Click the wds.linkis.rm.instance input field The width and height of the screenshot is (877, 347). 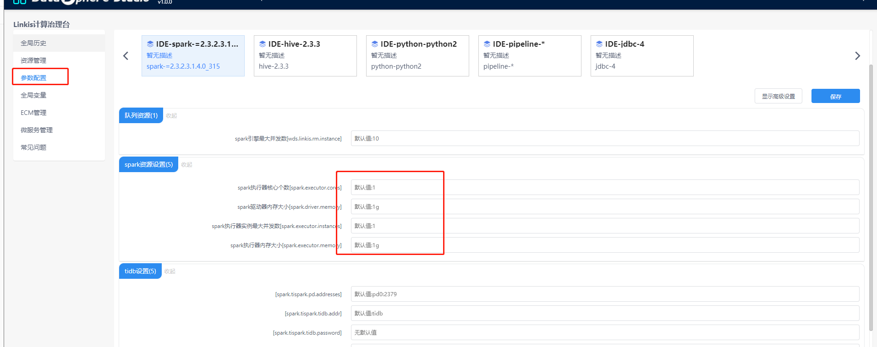tap(605, 138)
